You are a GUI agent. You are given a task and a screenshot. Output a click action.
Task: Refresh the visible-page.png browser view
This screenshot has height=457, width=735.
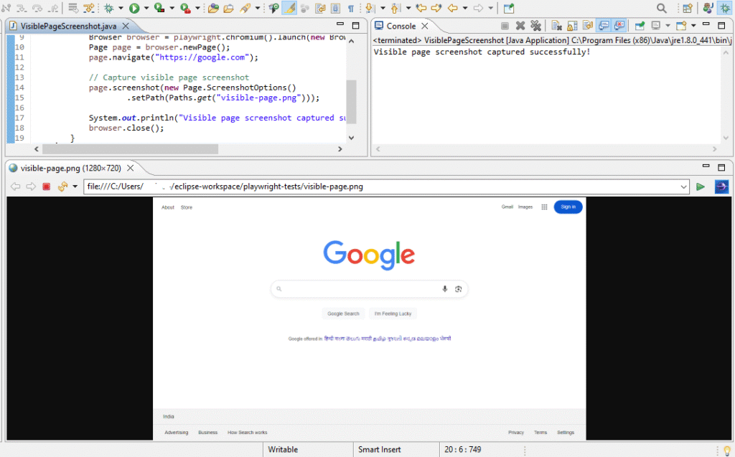pos(63,186)
